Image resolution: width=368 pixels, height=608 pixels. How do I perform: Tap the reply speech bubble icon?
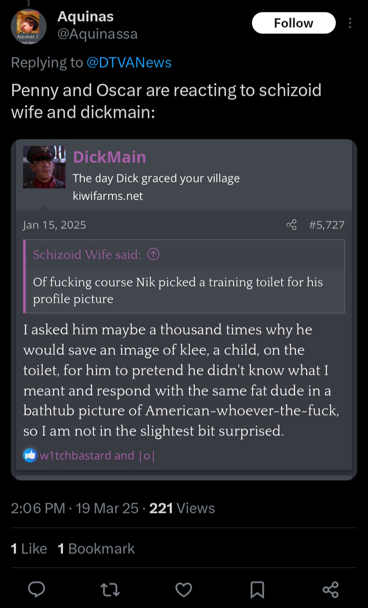click(37, 590)
